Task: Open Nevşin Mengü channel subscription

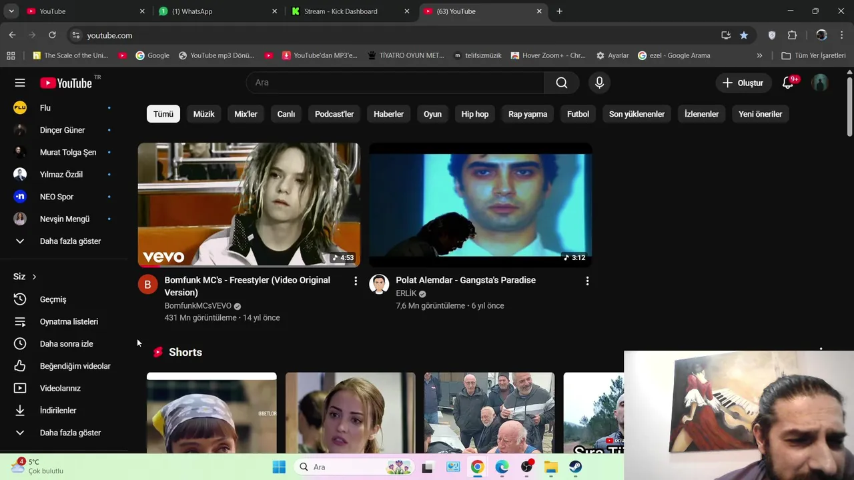Action: pyautogui.click(x=63, y=219)
